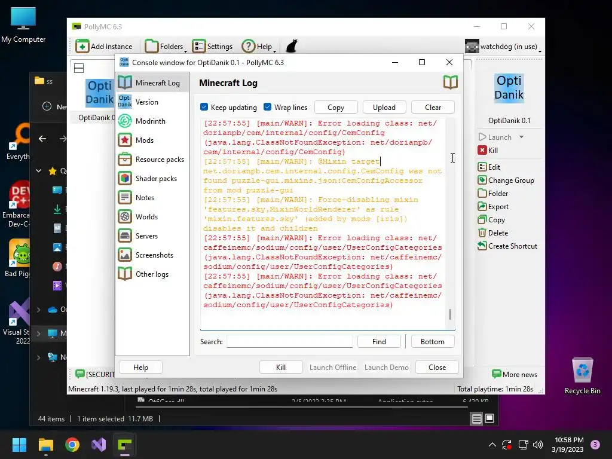Click the Other logs book icon
This screenshot has height=459, width=612.
click(x=125, y=274)
